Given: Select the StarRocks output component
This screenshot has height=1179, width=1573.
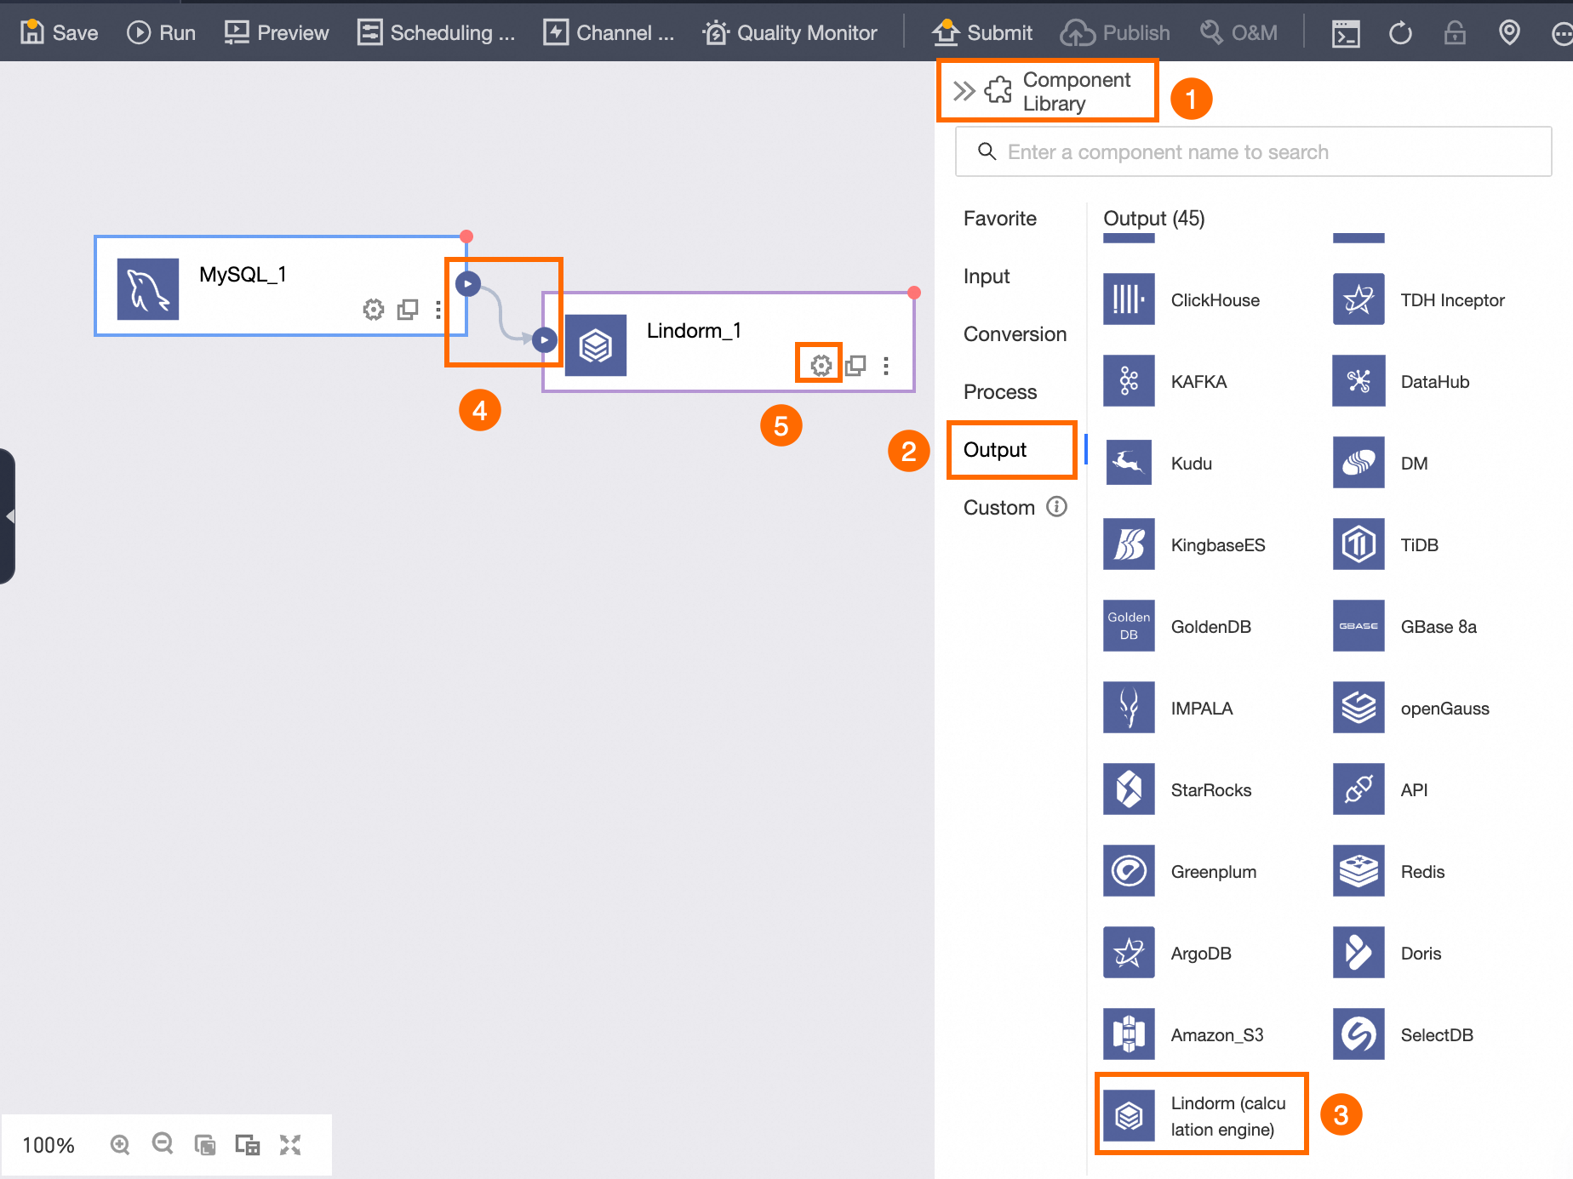Looking at the screenshot, I should tap(1210, 789).
